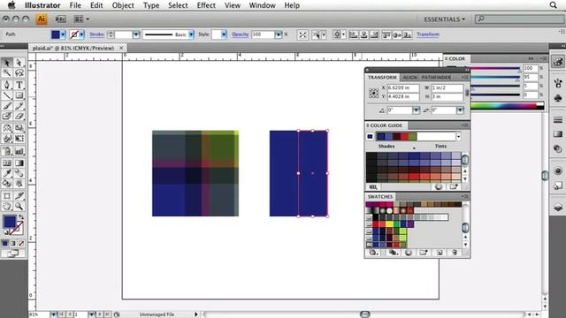The image size is (566, 318).
Task: Select the Eraser tool
Action: click(19, 116)
